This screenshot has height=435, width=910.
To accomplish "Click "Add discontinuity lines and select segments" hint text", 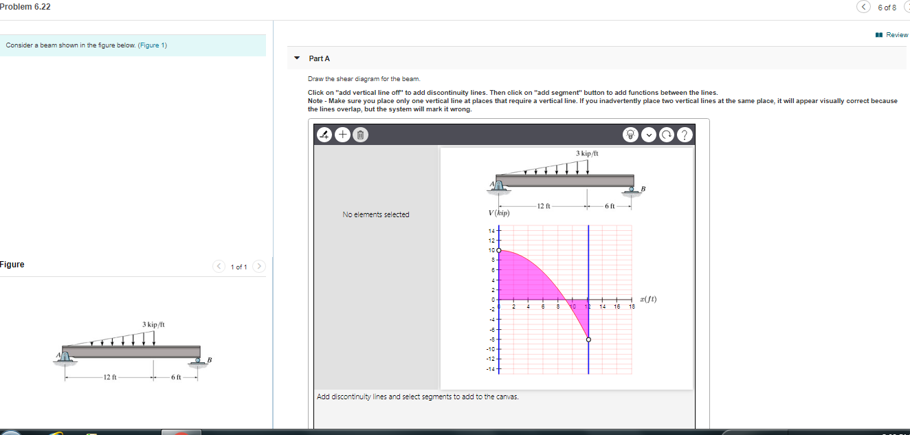I will 418,397.
